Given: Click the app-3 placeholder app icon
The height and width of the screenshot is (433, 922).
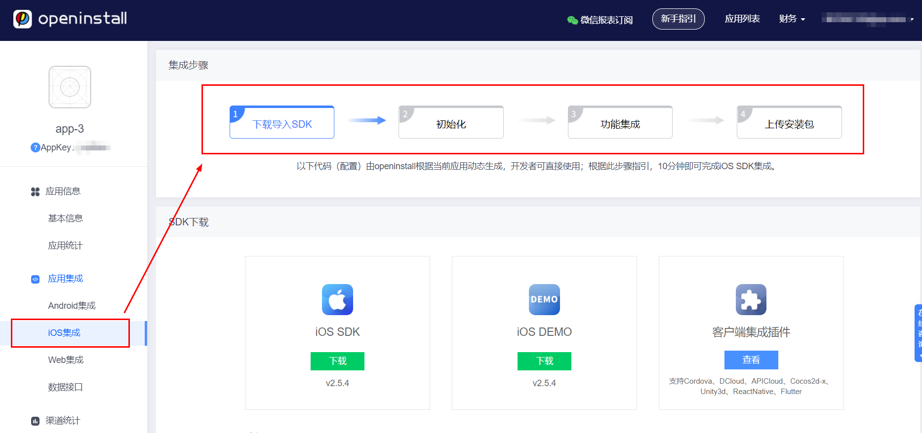Looking at the screenshot, I should coord(70,87).
